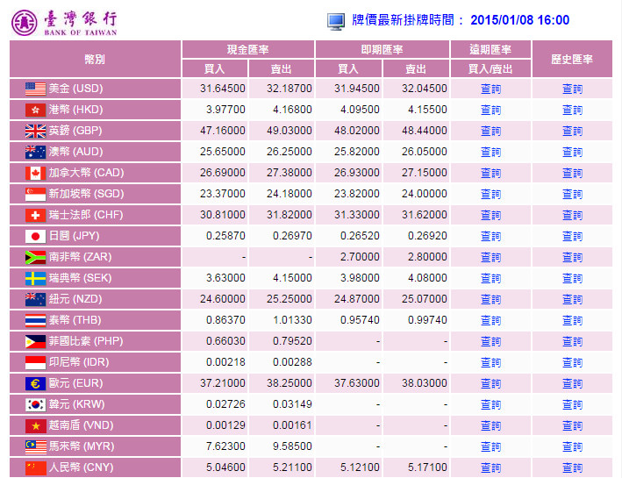Open the historical rate 查詢 link for CHF
Viewport: 622px width, 478px height.
[x=572, y=215]
